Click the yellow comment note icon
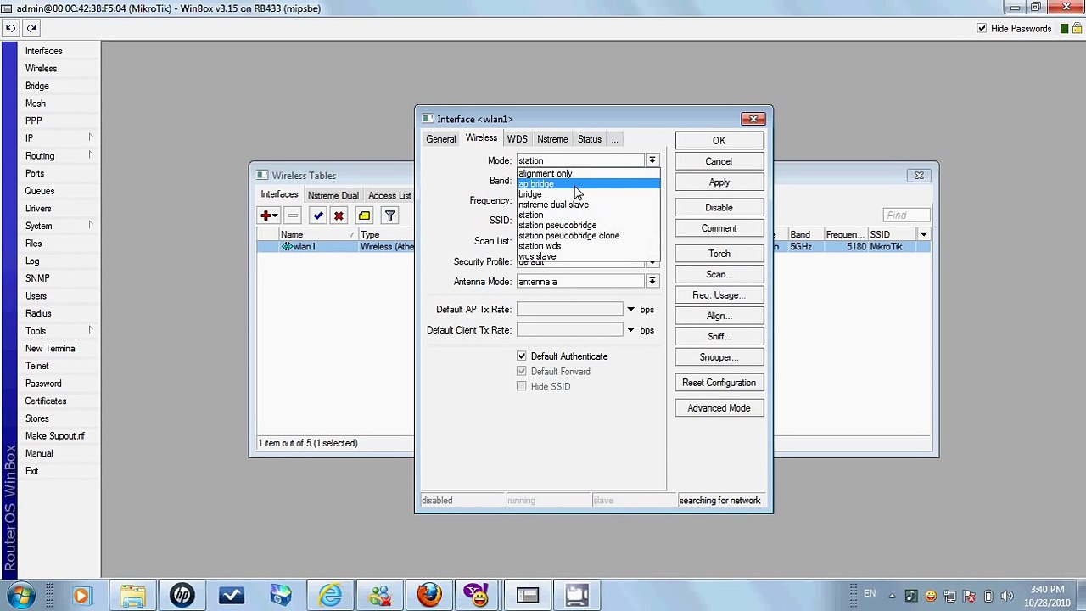The image size is (1086, 611). [364, 216]
